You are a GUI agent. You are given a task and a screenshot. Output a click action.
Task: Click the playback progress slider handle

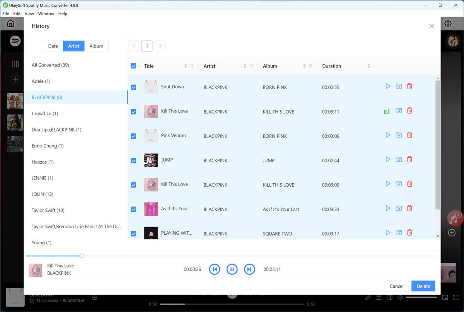[x=82, y=256]
